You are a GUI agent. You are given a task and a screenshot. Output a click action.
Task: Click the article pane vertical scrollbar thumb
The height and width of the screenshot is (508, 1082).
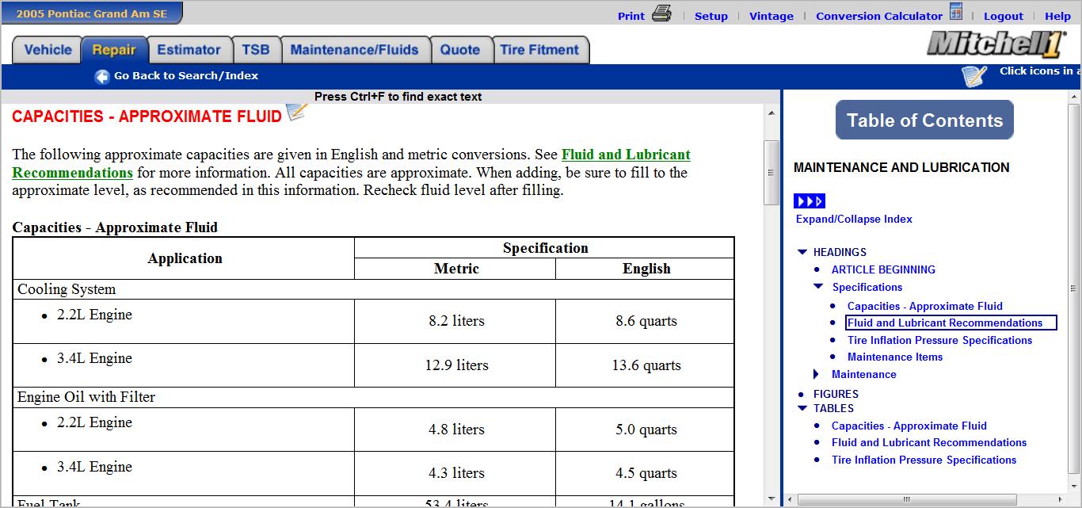click(x=772, y=173)
